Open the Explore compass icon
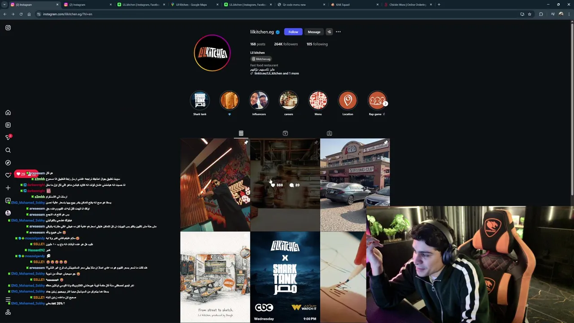574x323 pixels. pos(8,163)
